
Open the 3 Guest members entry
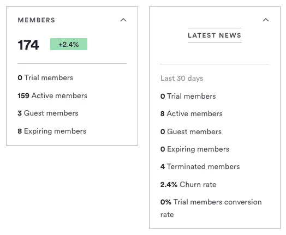(48, 113)
